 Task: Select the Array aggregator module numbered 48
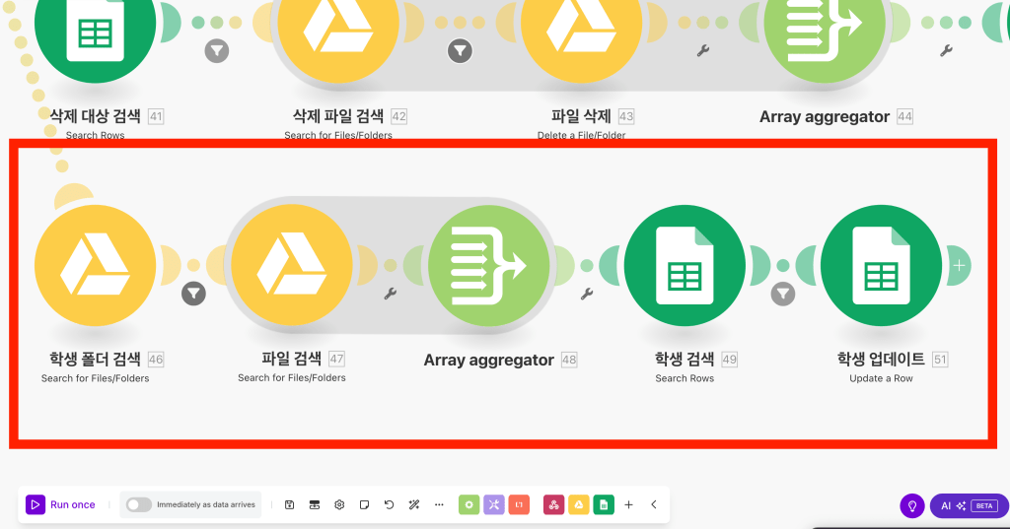click(x=489, y=265)
